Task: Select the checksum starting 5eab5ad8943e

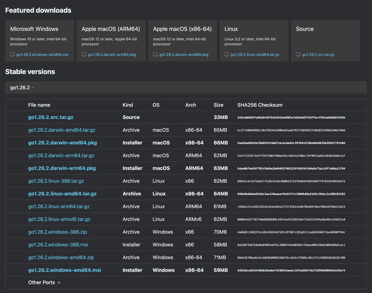Action: 291,143
